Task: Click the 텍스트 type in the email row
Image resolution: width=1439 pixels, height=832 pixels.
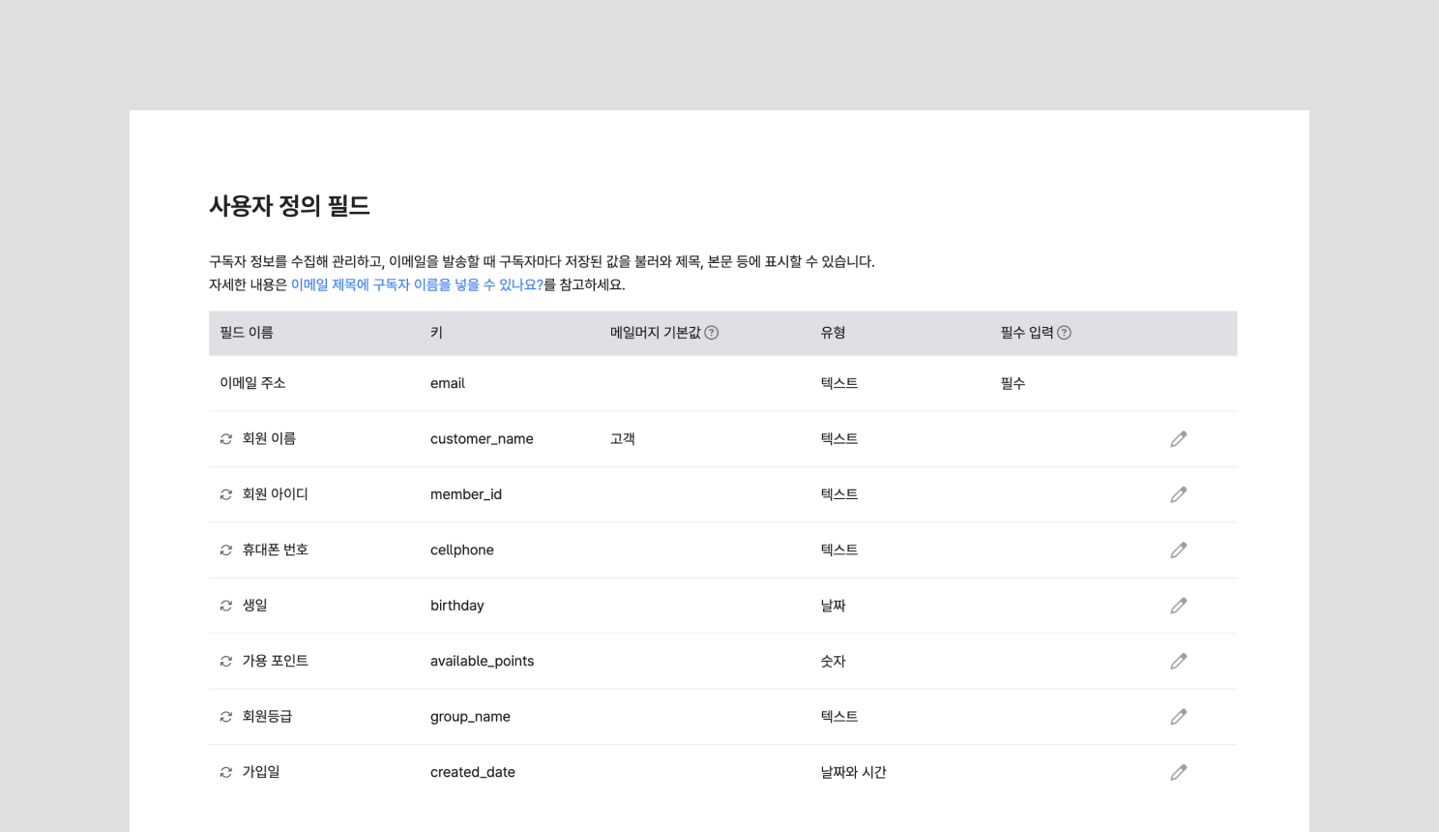Action: [x=839, y=383]
